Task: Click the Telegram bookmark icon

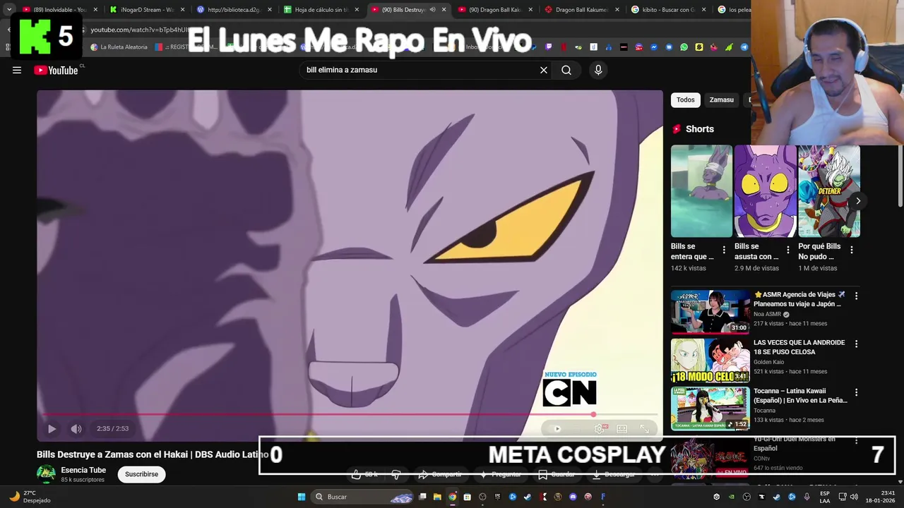Action: 744,47
